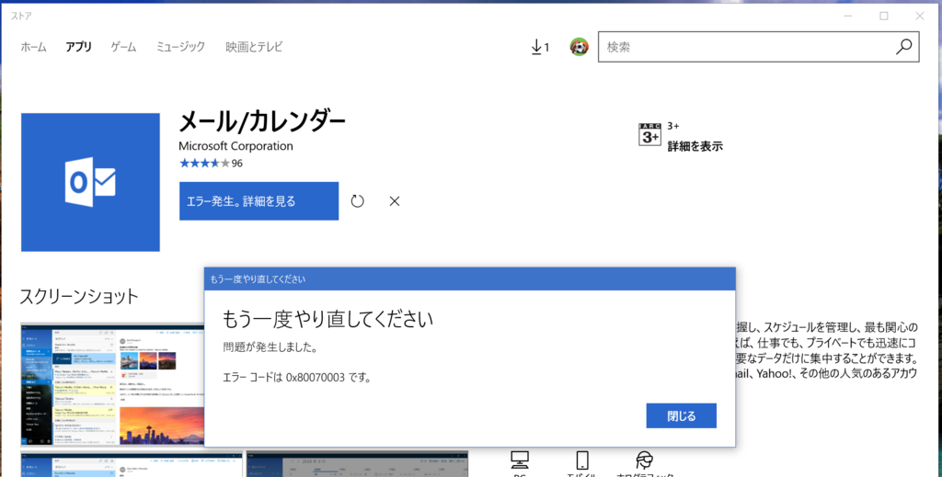Retry the install with the refresh icon
Screen dimensions: 942x477
[358, 201]
